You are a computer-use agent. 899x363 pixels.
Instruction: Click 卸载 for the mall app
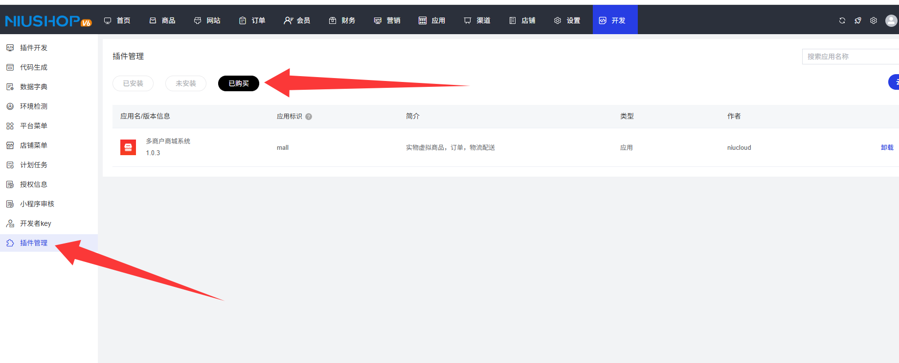[887, 147]
